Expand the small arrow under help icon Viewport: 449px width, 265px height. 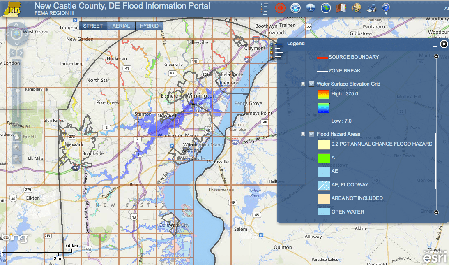click(386, 14)
